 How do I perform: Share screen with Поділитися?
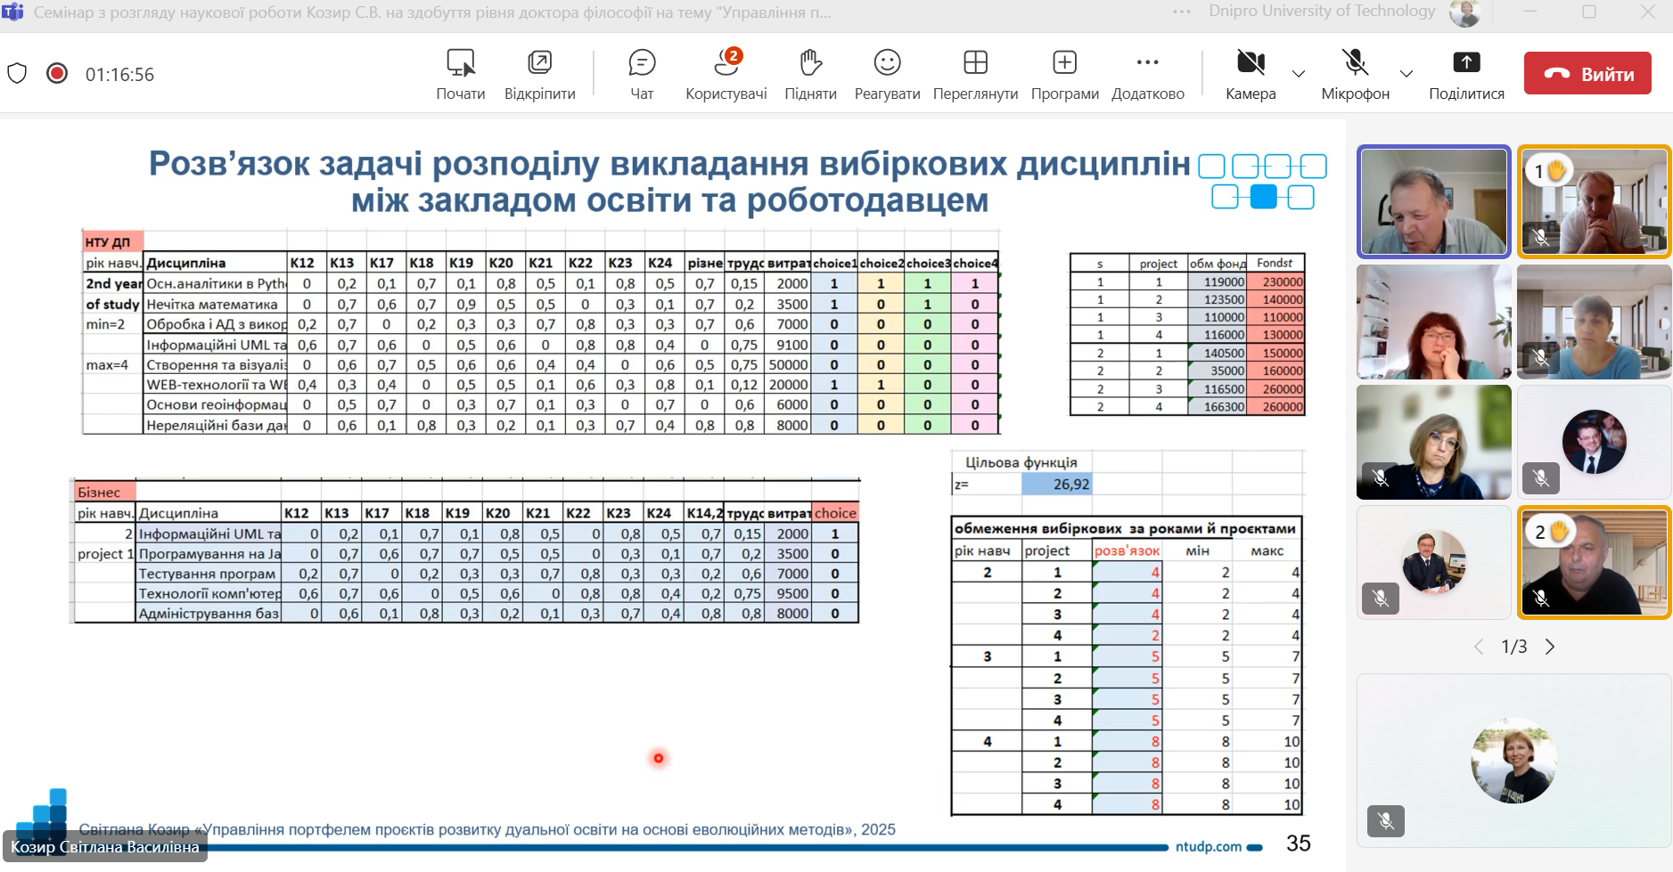(1466, 73)
